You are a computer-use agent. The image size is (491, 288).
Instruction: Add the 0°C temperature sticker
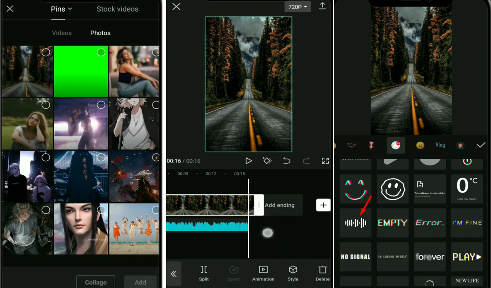467,189
